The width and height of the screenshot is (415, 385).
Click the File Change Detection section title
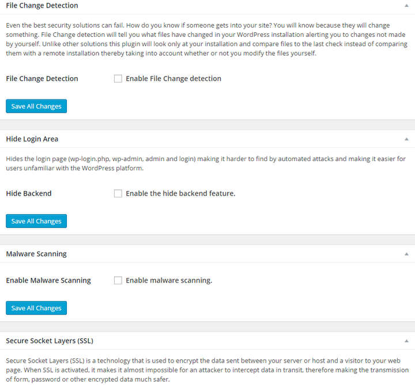(x=42, y=6)
